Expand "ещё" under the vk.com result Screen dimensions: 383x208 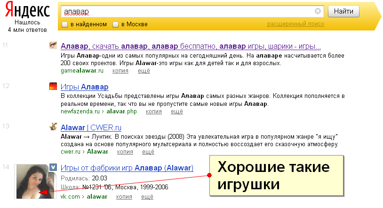147,197
